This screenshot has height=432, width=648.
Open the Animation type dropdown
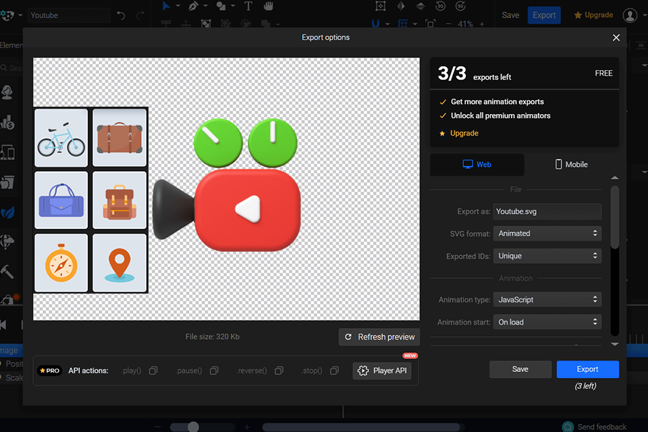pos(547,300)
